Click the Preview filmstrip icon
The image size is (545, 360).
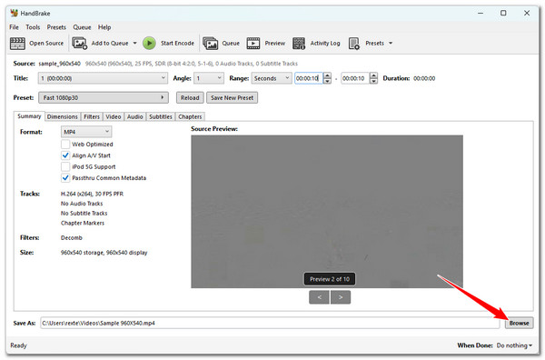253,44
